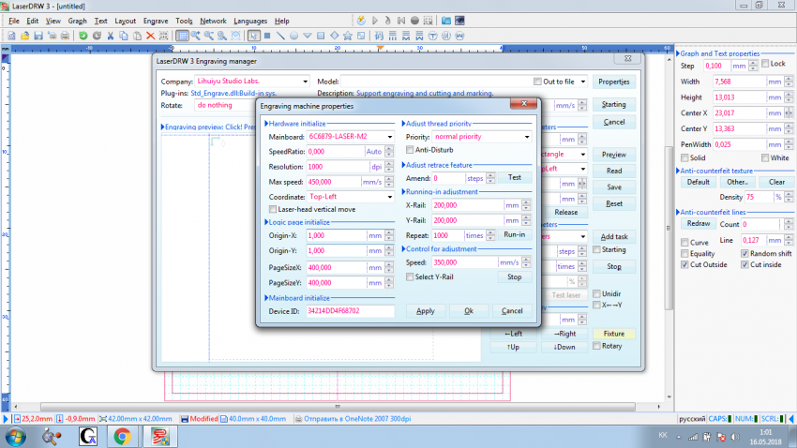Viewport: 797px width, 448px height.
Task: Expand the Mainboard dropdown list
Action: point(390,137)
